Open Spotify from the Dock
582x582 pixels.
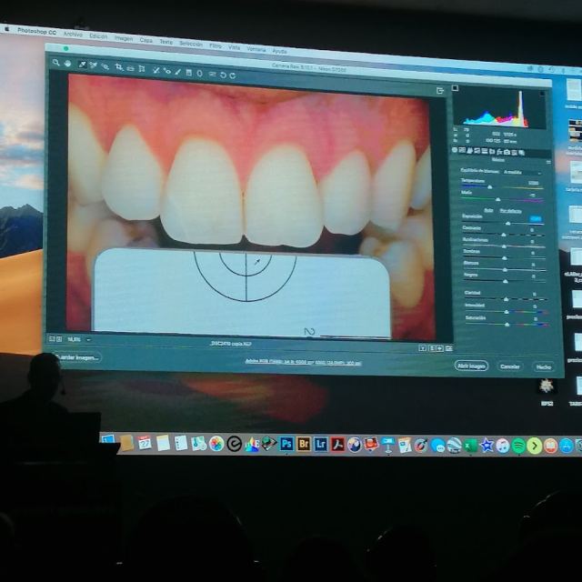point(518,446)
